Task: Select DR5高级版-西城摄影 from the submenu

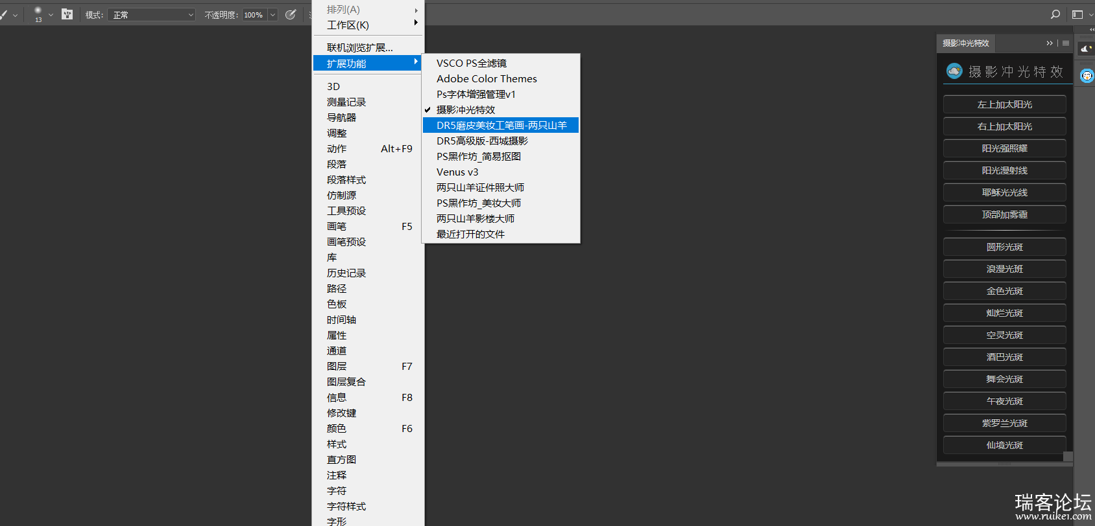Action: (482, 141)
